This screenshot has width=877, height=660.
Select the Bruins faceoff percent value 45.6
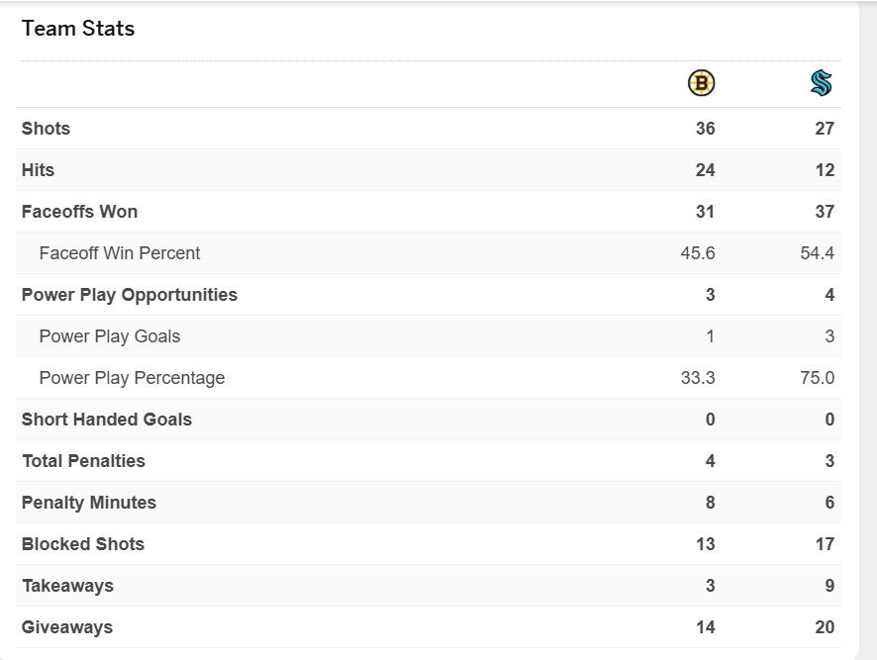(x=698, y=253)
